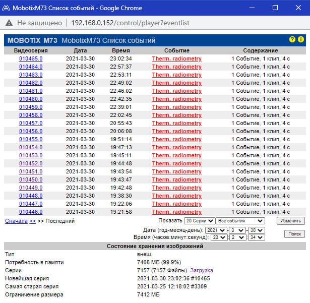Screen dimensions: 310x303
Task: Expand the year 2021 dropdown
Action: pyautogui.click(x=216, y=230)
